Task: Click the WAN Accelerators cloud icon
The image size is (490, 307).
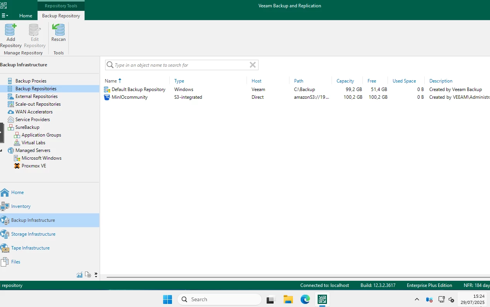Action: point(10,112)
